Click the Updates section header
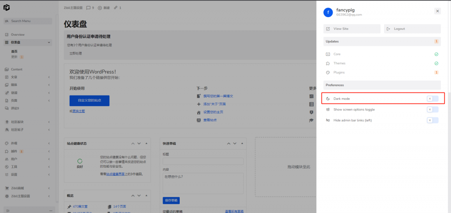 382,41
